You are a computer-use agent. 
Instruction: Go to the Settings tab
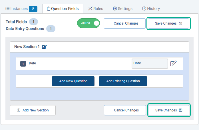122,9
